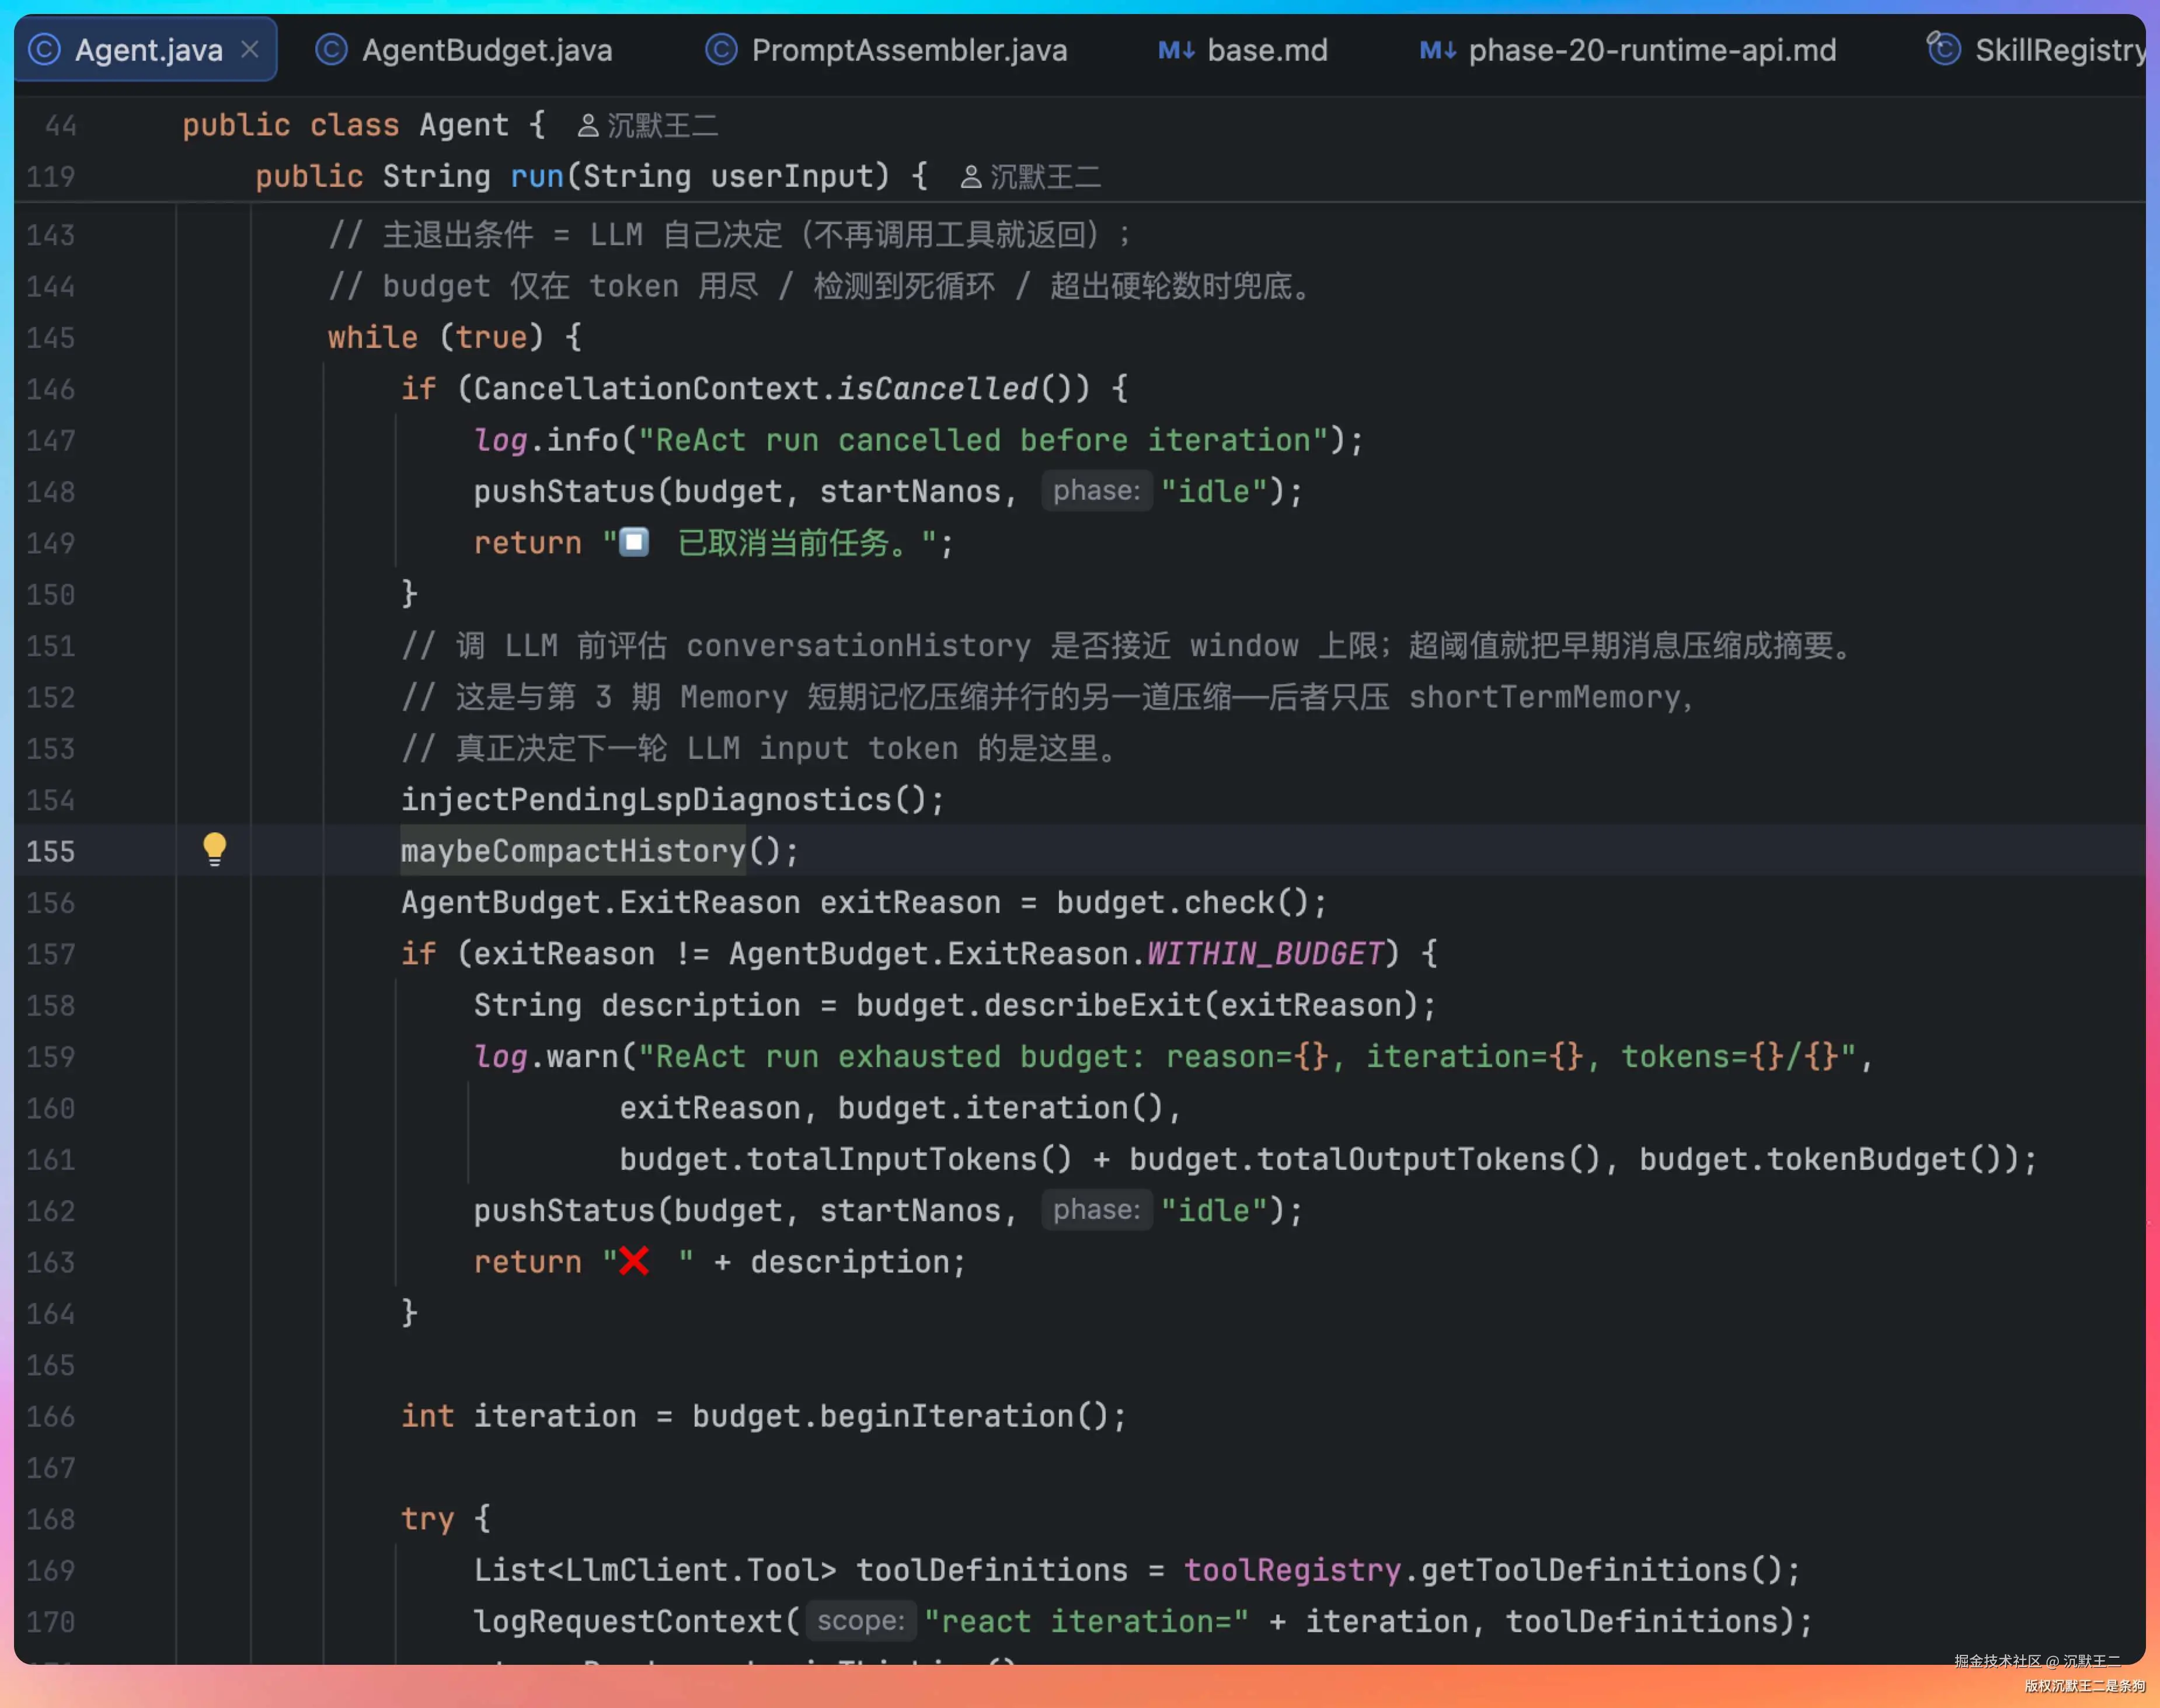Click the Markdown icon on phase-20-runtime-api.md tab
This screenshot has height=1708, width=2160.
(1438, 49)
